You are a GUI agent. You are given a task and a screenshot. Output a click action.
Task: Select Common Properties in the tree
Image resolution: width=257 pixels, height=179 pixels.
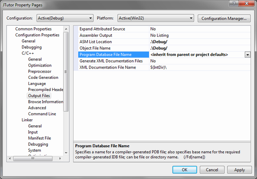tap(33, 29)
